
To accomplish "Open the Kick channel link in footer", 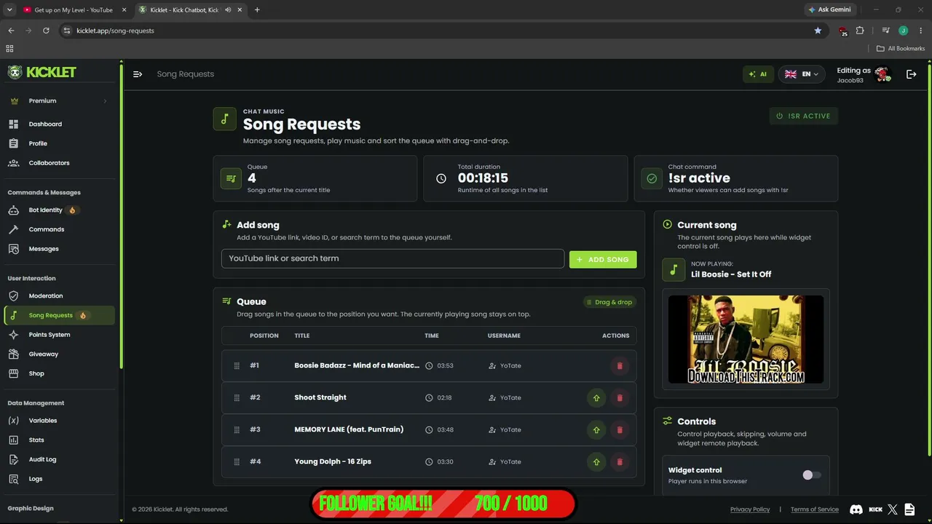I will click(x=875, y=509).
